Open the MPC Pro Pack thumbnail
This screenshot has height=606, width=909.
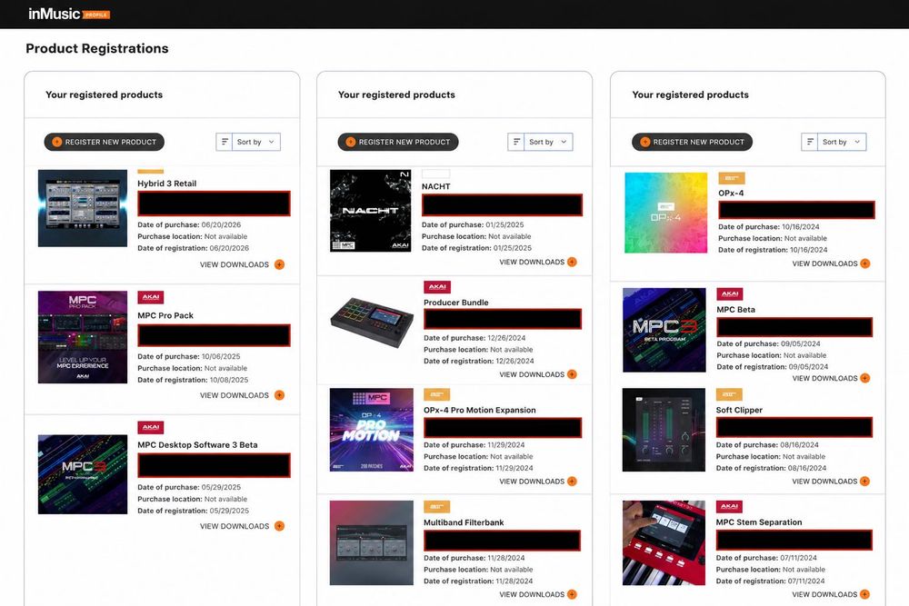point(83,337)
